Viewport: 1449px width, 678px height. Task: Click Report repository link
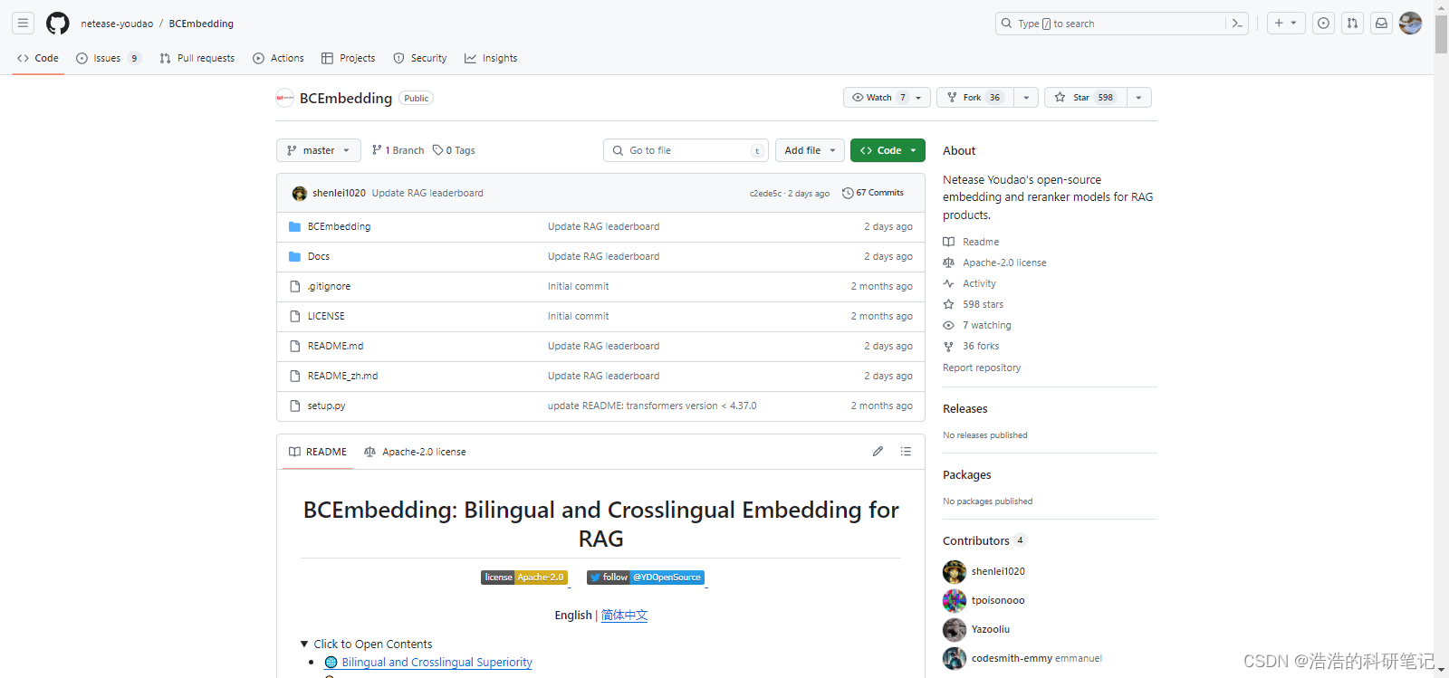982,368
